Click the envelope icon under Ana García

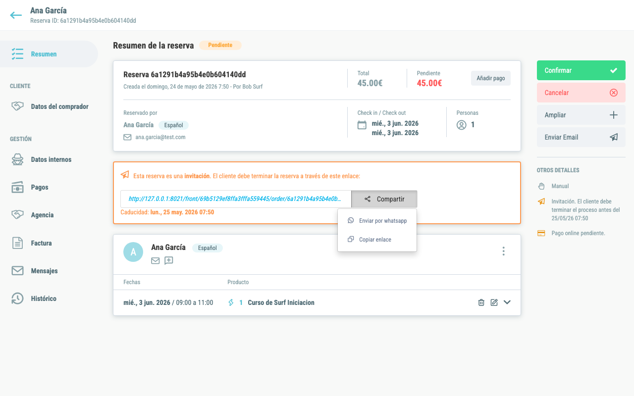tap(156, 260)
